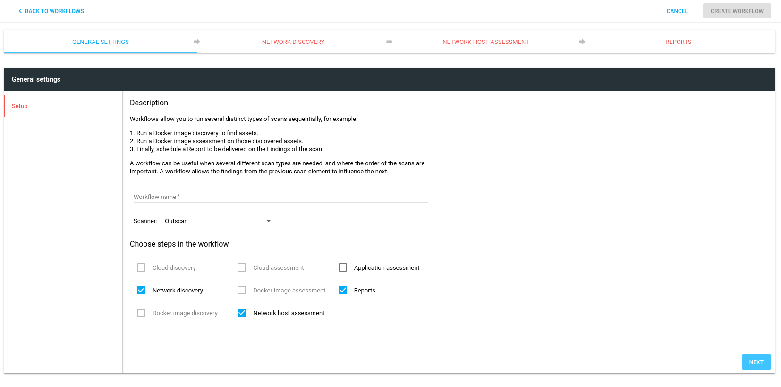
Task: Click the General settings panel header
Action: click(x=390, y=79)
